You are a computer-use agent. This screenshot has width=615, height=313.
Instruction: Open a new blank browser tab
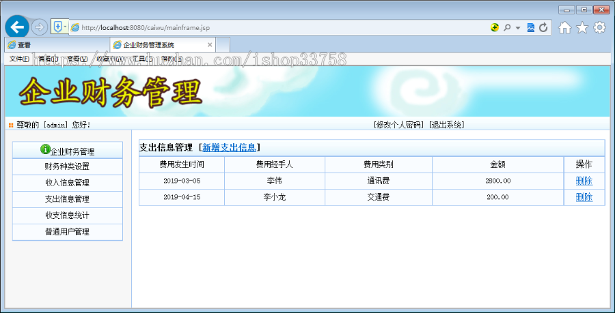point(223,45)
